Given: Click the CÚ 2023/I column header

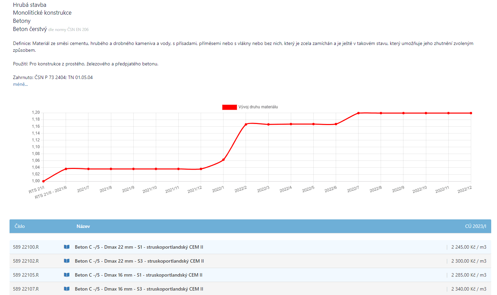Looking at the screenshot, I should 476,226.
